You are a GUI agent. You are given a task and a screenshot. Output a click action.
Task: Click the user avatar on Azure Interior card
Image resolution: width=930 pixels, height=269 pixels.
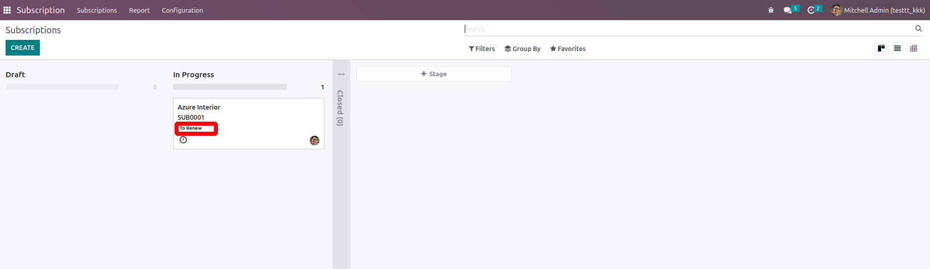tap(314, 140)
